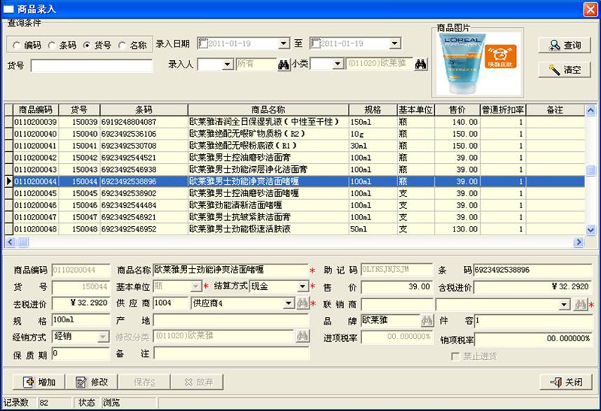Click the horizontal scroll left arrow
601x411 pixels.
click(11, 242)
